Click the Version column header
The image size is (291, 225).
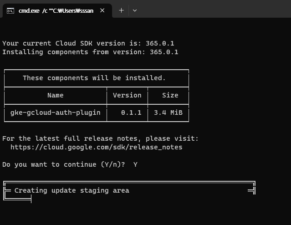[x=127, y=95]
